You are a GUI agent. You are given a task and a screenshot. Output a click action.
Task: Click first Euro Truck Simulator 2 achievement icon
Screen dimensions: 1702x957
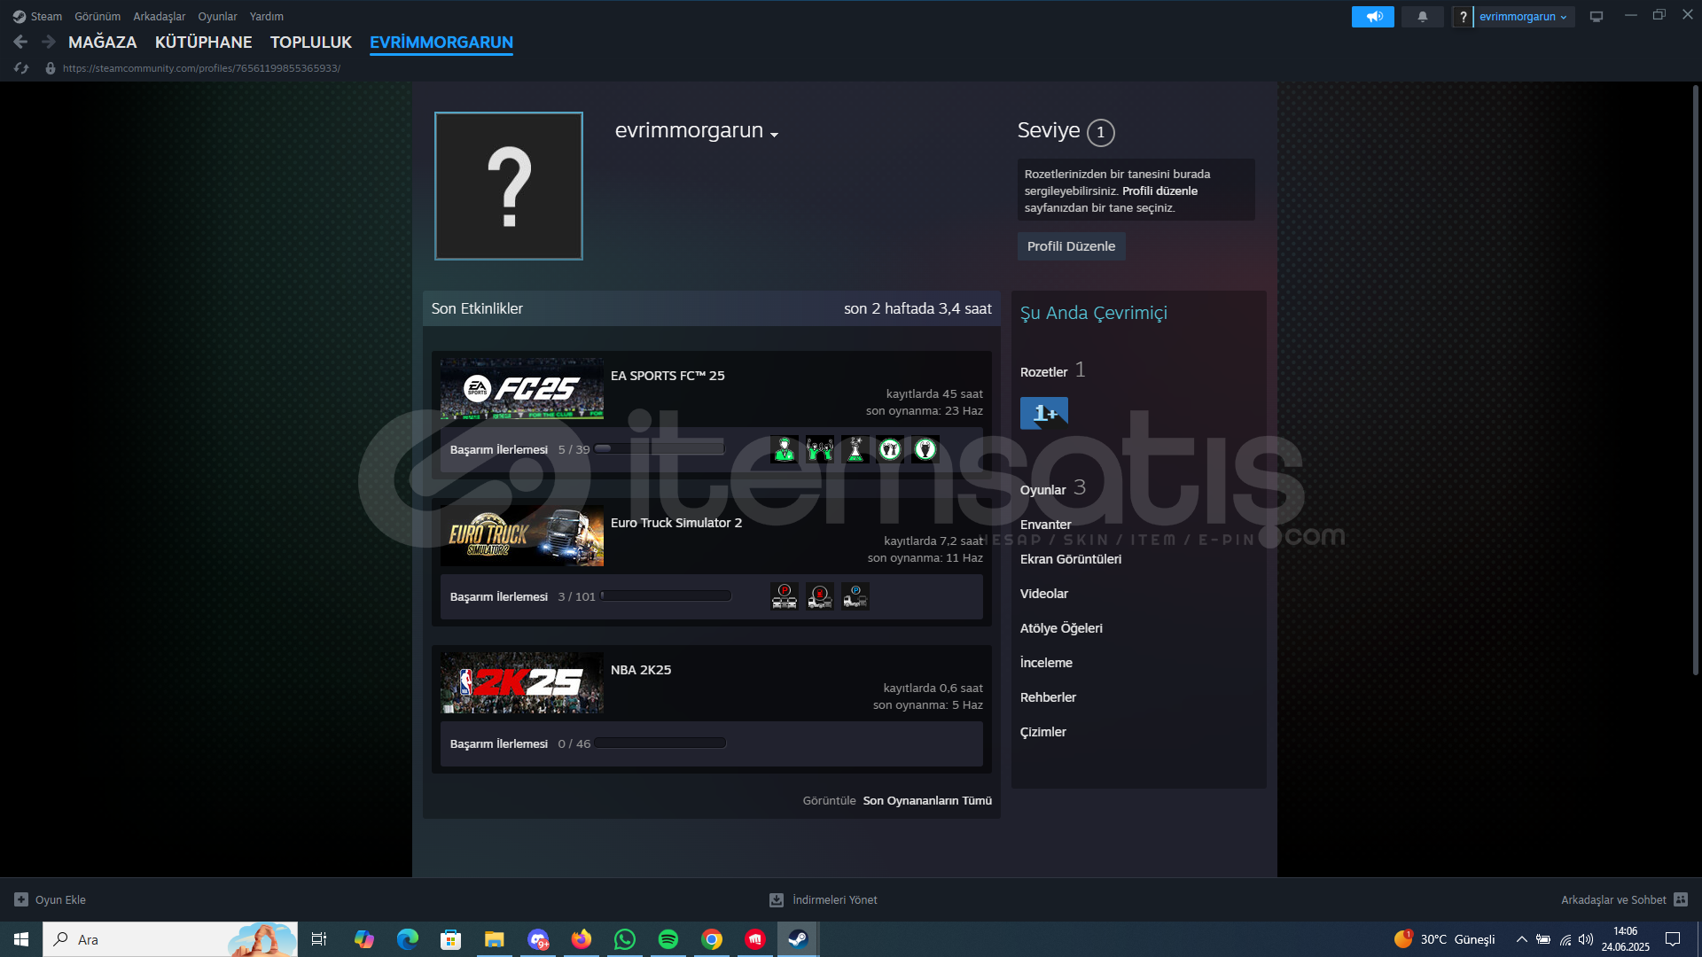point(785,596)
